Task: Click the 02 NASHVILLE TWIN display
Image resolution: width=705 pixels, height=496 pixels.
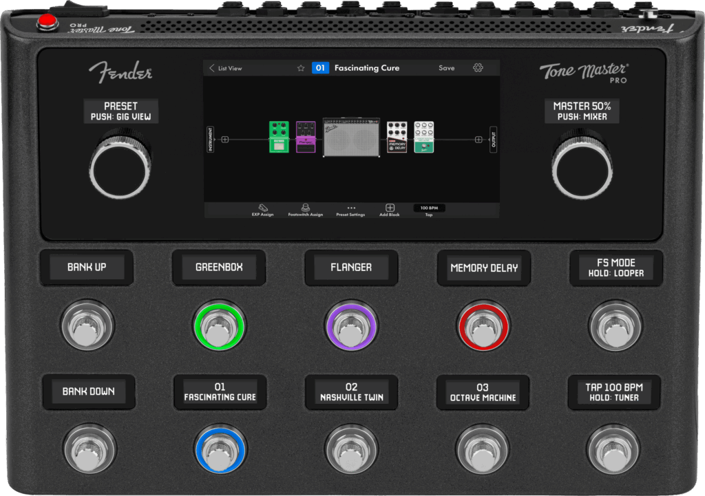Action: [352, 392]
